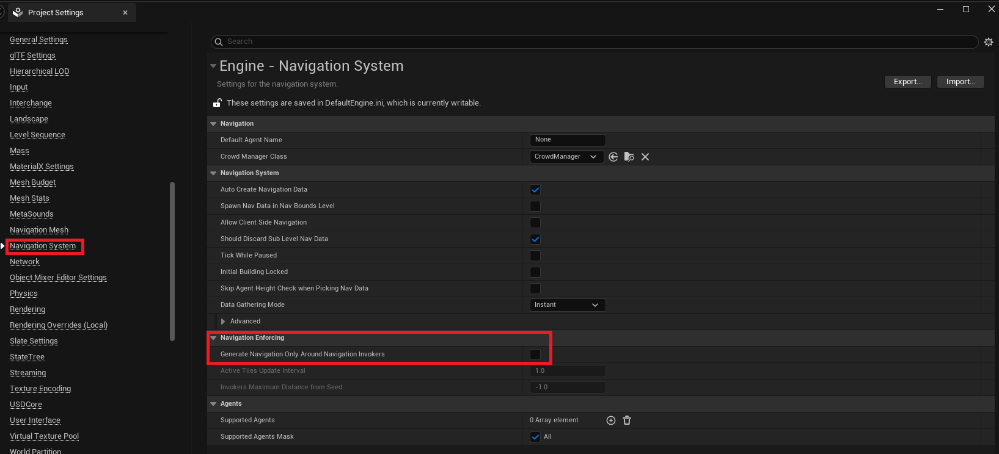Open MetaSounds settings
Viewport: 999px width, 454px height.
[x=32, y=214]
